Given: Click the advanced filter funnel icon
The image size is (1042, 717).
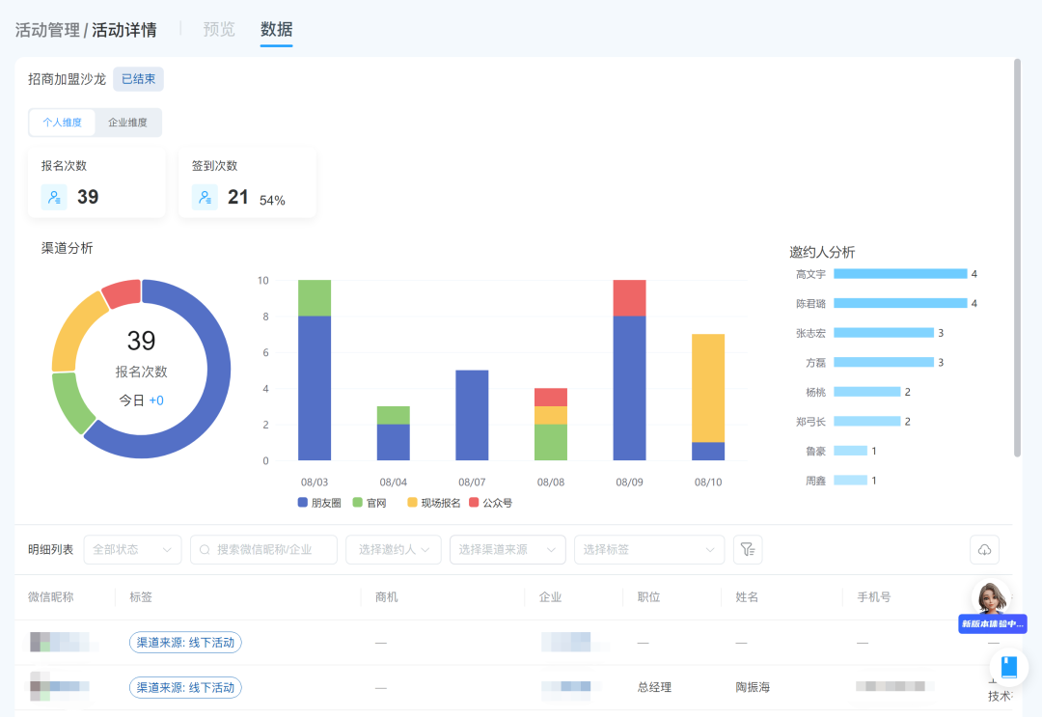Looking at the screenshot, I should coord(748,549).
